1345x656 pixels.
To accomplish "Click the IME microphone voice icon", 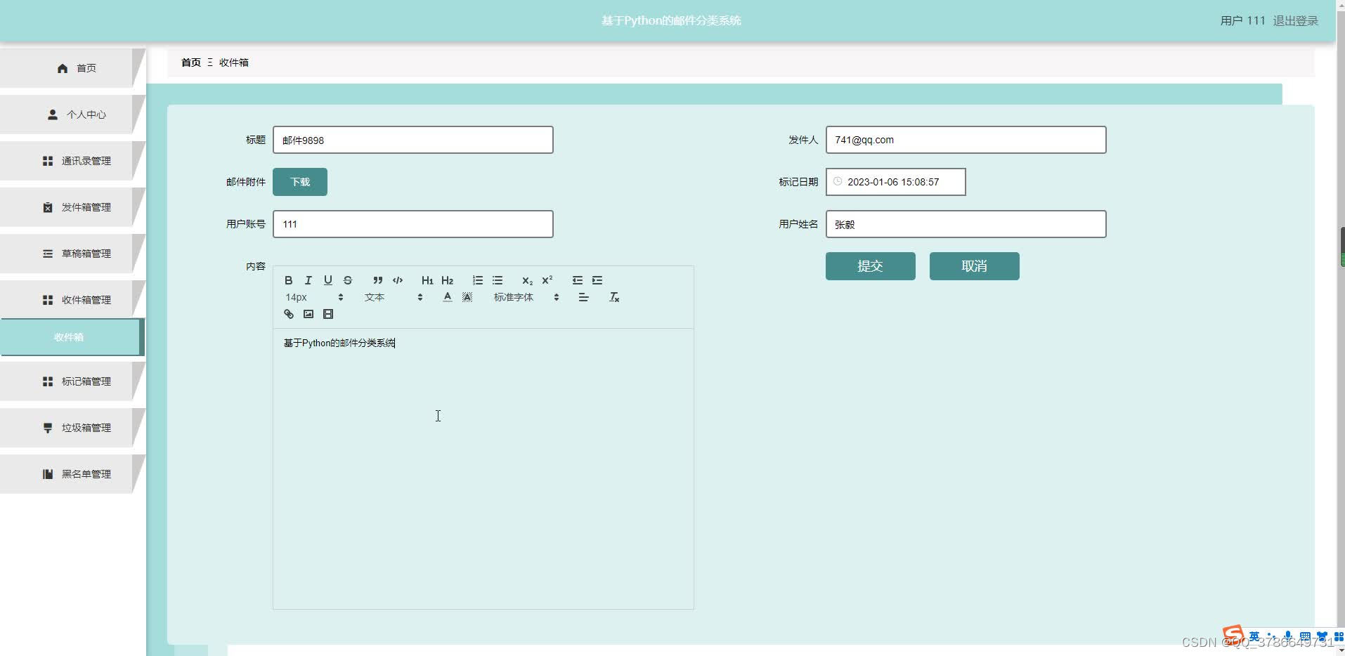I will point(1287,636).
